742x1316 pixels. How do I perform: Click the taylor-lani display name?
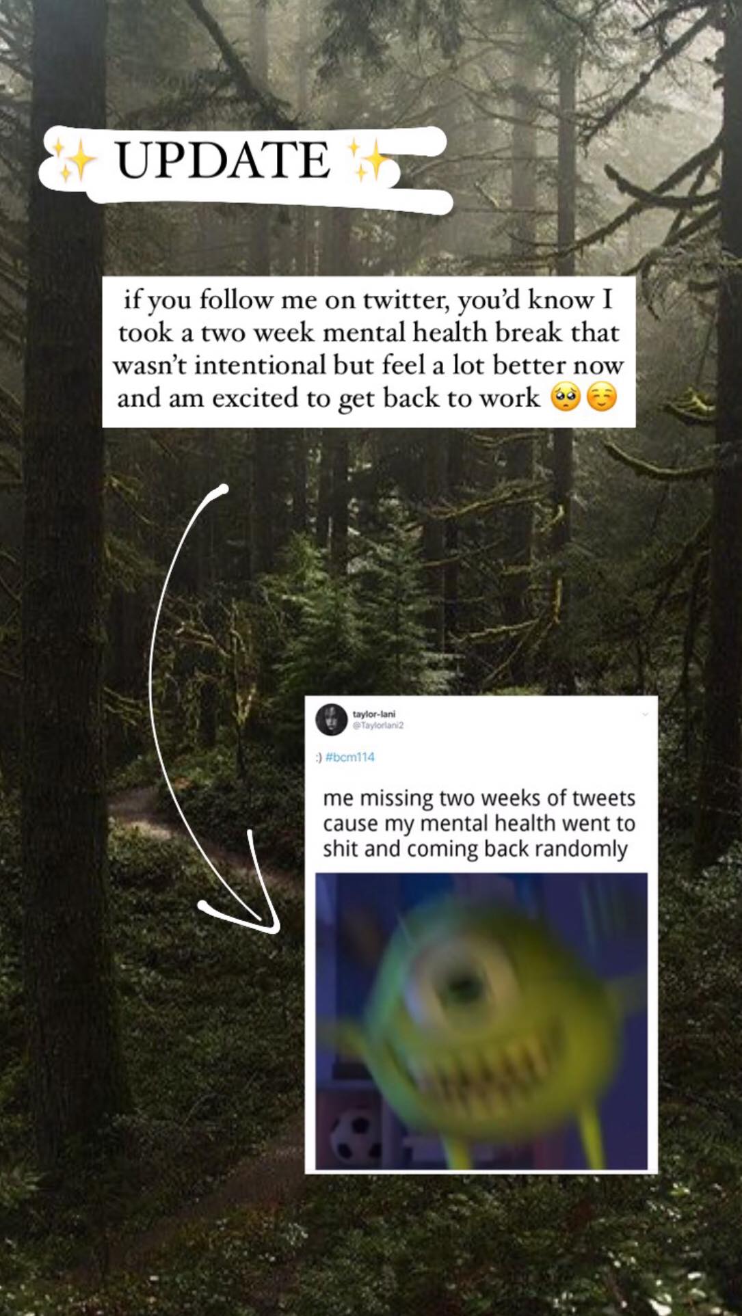point(373,714)
